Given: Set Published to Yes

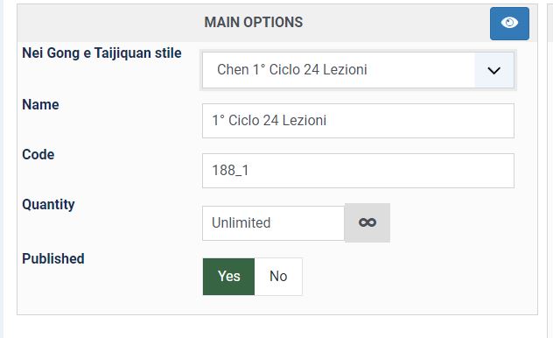Looking at the screenshot, I should pyautogui.click(x=228, y=276).
